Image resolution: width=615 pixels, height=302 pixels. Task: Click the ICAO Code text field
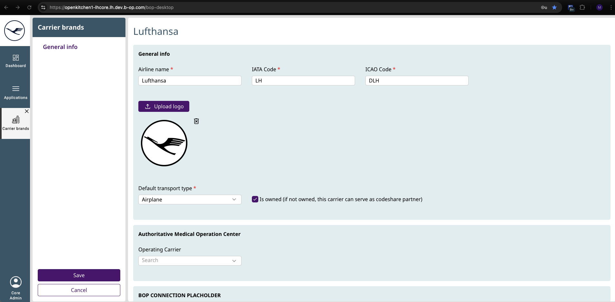pyautogui.click(x=417, y=81)
